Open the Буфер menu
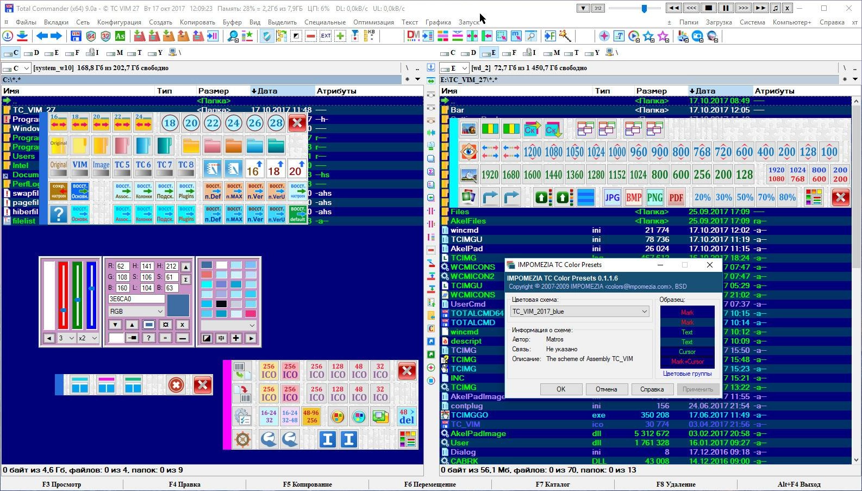The height and width of the screenshot is (491, 862). tap(232, 22)
